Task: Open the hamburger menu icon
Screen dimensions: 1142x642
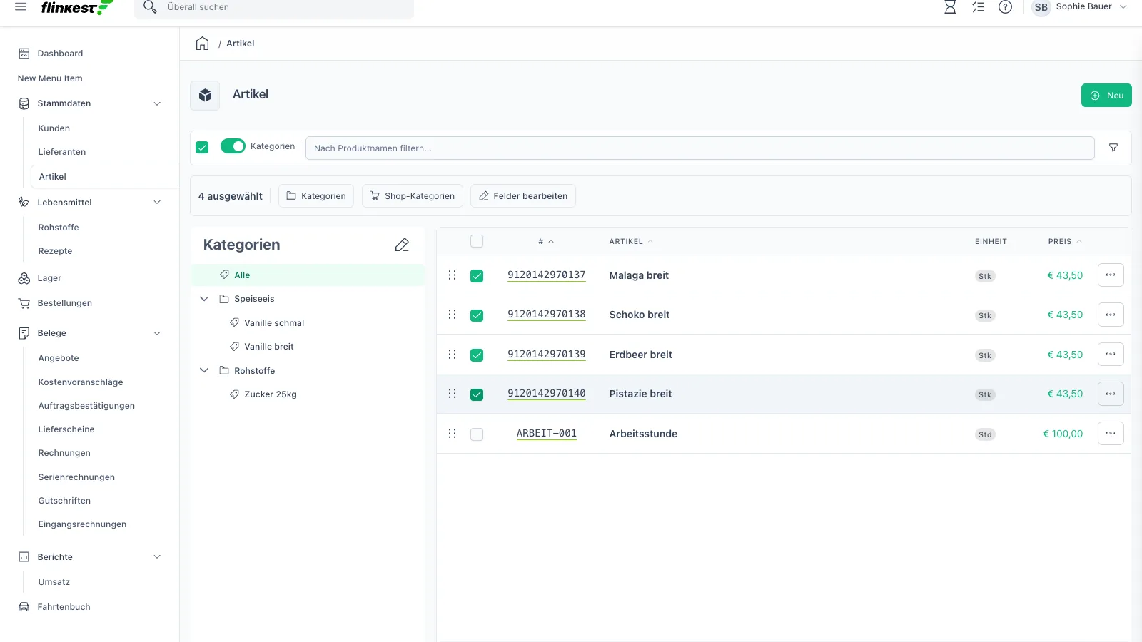Action: coord(21,6)
